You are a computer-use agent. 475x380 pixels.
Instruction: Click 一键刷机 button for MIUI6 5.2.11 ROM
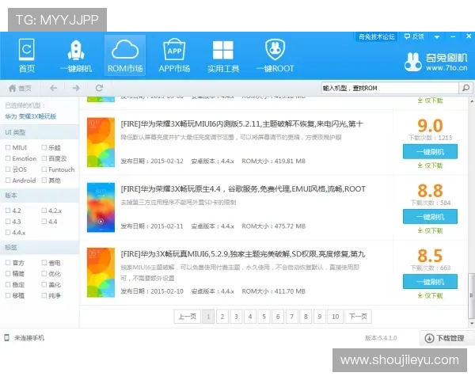tap(430, 151)
